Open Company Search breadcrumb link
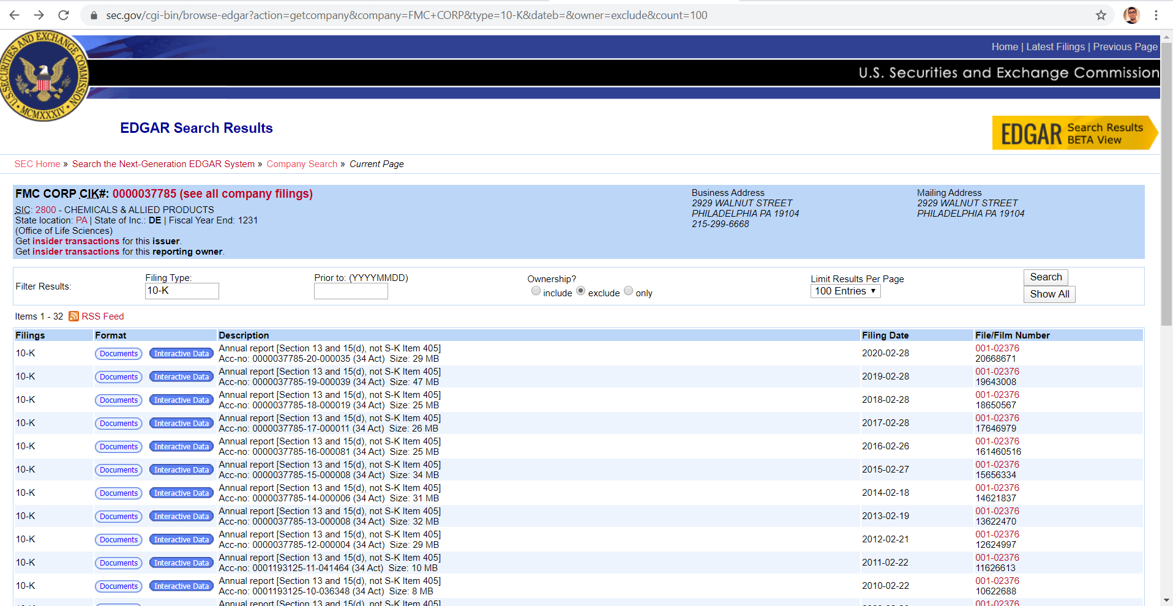 (x=302, y=164)
